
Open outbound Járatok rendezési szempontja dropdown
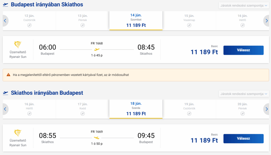pyautogui.click(x=244, y=6)
